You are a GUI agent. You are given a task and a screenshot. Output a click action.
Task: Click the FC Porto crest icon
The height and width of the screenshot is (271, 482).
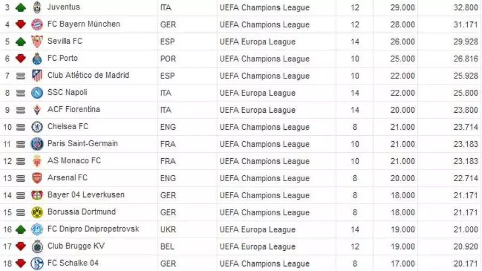(37, 59)
